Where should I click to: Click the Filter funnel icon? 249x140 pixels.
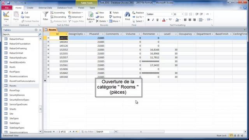point(46,14)
